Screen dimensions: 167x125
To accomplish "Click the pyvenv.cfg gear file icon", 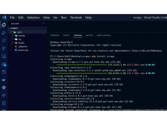I will pyautogui.click(x=16, y=50).
